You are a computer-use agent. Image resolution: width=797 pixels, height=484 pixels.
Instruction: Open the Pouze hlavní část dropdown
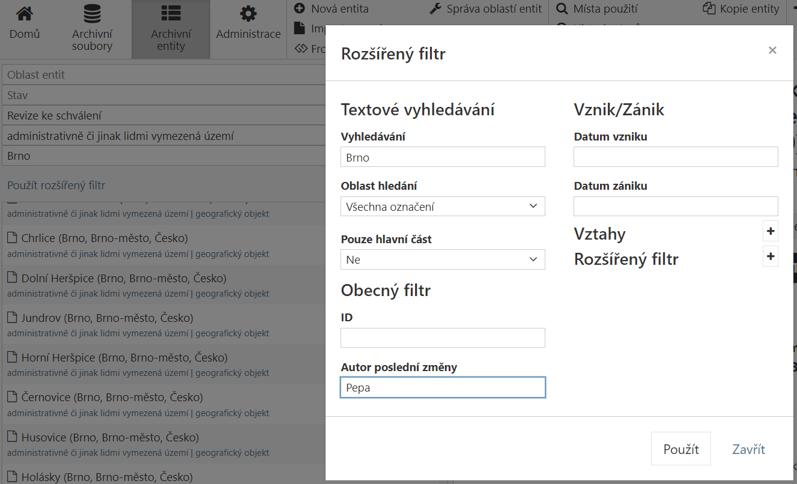[443, 259]
